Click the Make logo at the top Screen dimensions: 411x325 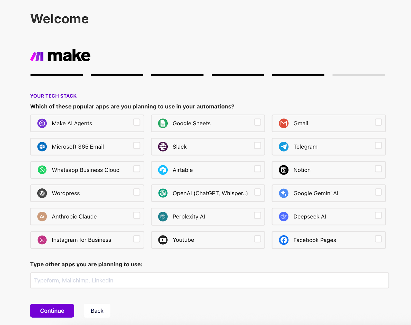pos(60,55)
